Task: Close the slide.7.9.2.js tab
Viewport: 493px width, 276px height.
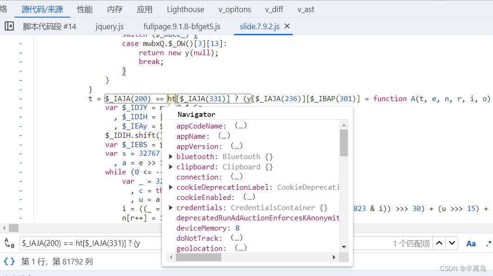Action: tap(287, 26)
